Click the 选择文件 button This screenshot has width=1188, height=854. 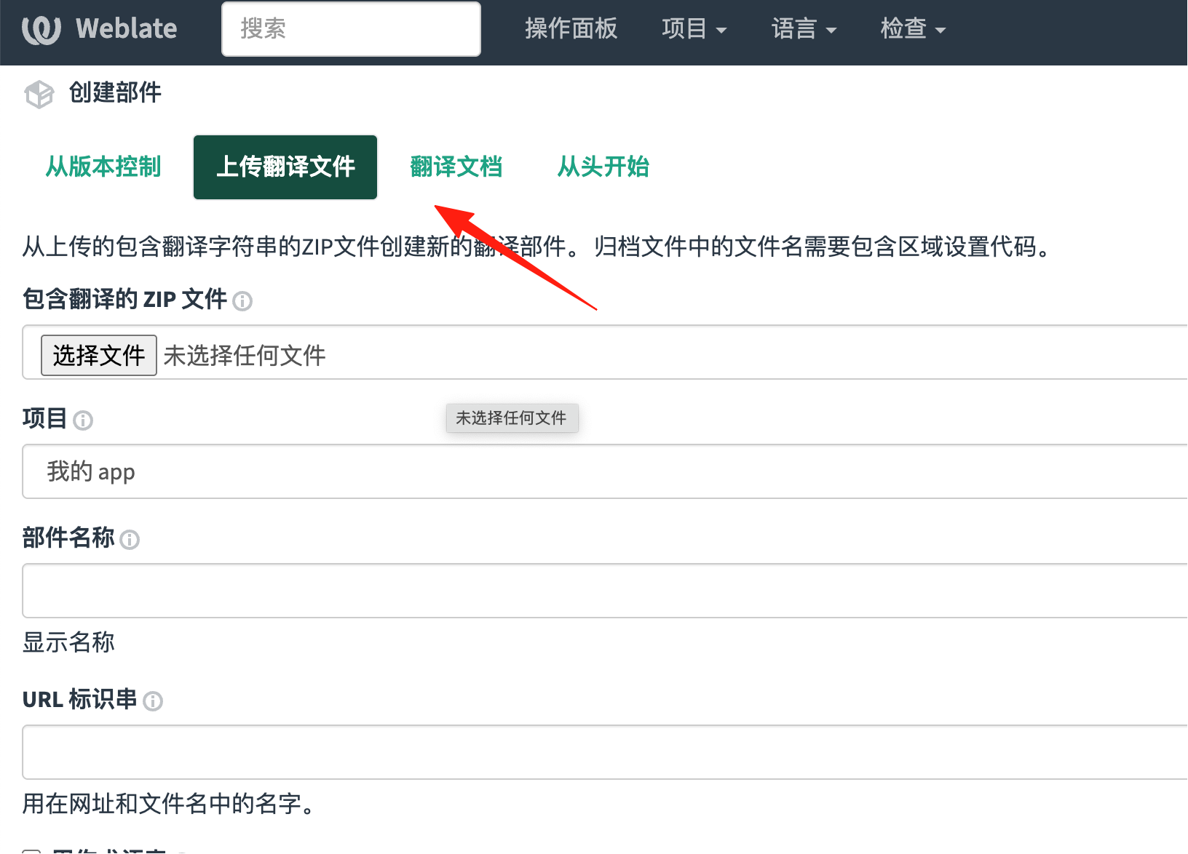coord(99,355)
